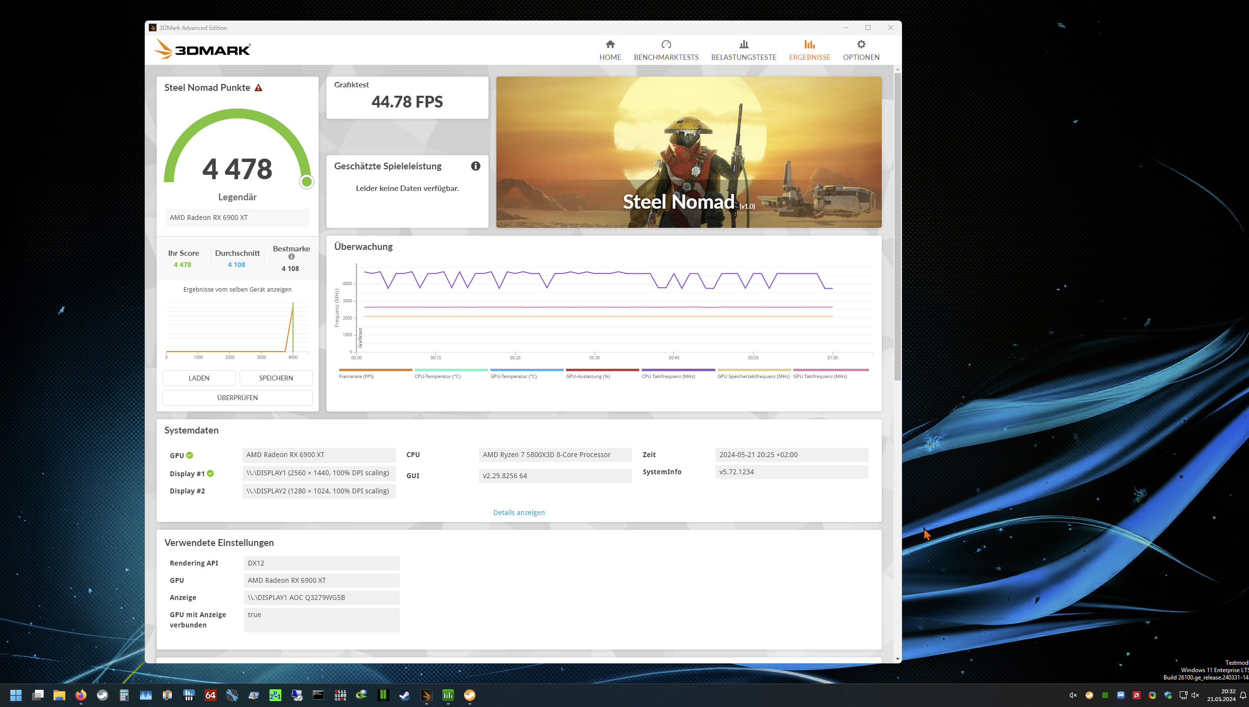This screenshot has height=707, width=1249.
Task: Click the ÜBERPRÜFEN button
Action: (x=237, y=398)
